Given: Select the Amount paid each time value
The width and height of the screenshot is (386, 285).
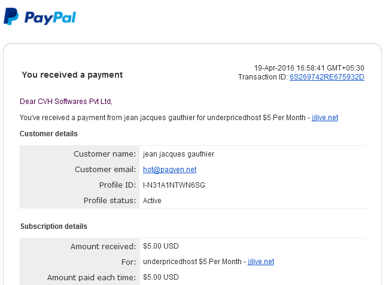Looking at the screenshot, I should pyautogui.click(x=161, y=277).
